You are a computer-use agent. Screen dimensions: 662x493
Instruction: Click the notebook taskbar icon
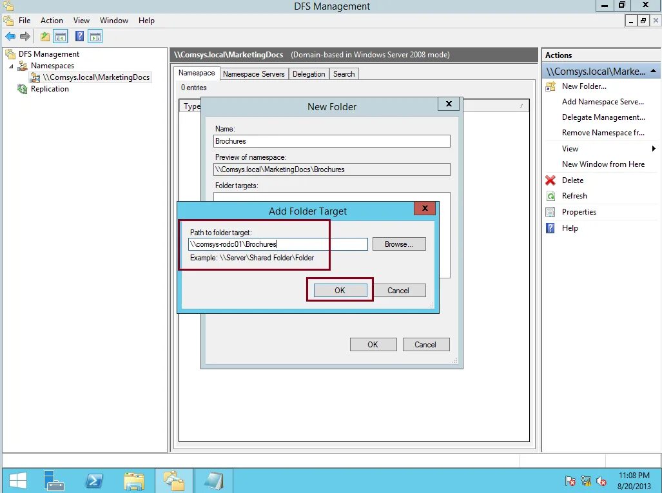point(213,481)
